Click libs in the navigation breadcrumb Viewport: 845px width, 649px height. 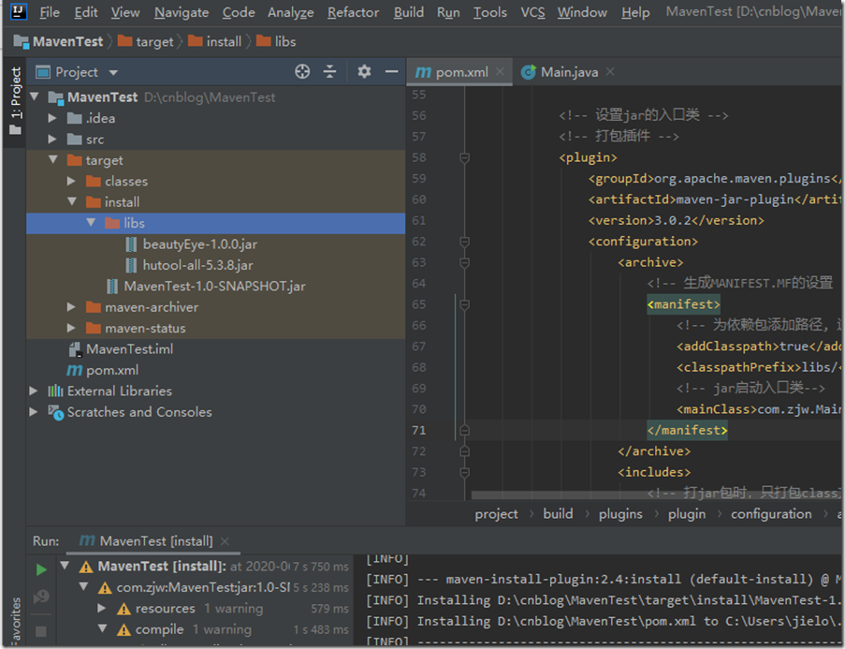(276, 41)
